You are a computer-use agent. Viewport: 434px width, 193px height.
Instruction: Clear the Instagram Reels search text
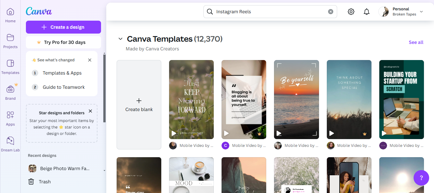point(331,12)
